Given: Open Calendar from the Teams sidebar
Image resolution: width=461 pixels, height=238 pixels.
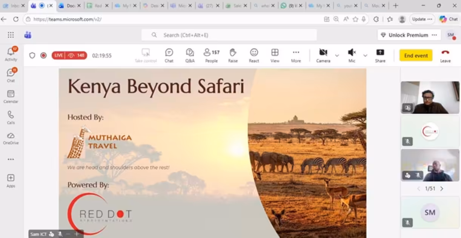Looking at the screenshot, I should click(x=11, y=96).
